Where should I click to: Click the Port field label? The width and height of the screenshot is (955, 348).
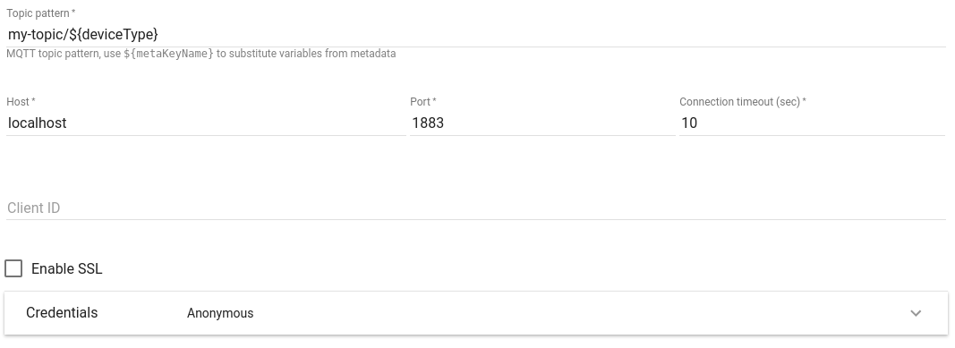point(422,102)
